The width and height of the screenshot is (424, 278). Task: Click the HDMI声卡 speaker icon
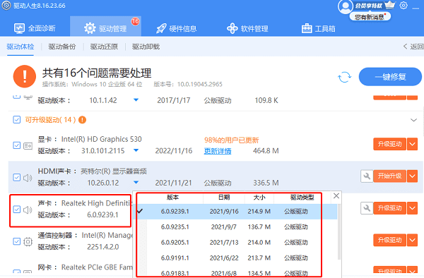coord(28,178)
